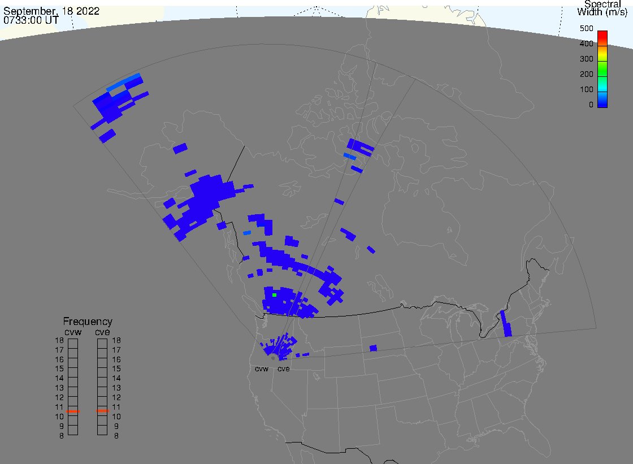Click the 100 label on color scale
This screenshot has height=464, width=633.
click(x=587, y=90)
